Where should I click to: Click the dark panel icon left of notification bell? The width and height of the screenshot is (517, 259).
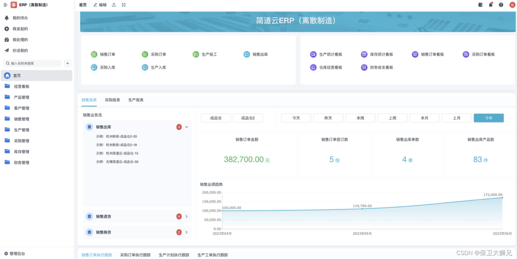[x=480, y=5]
